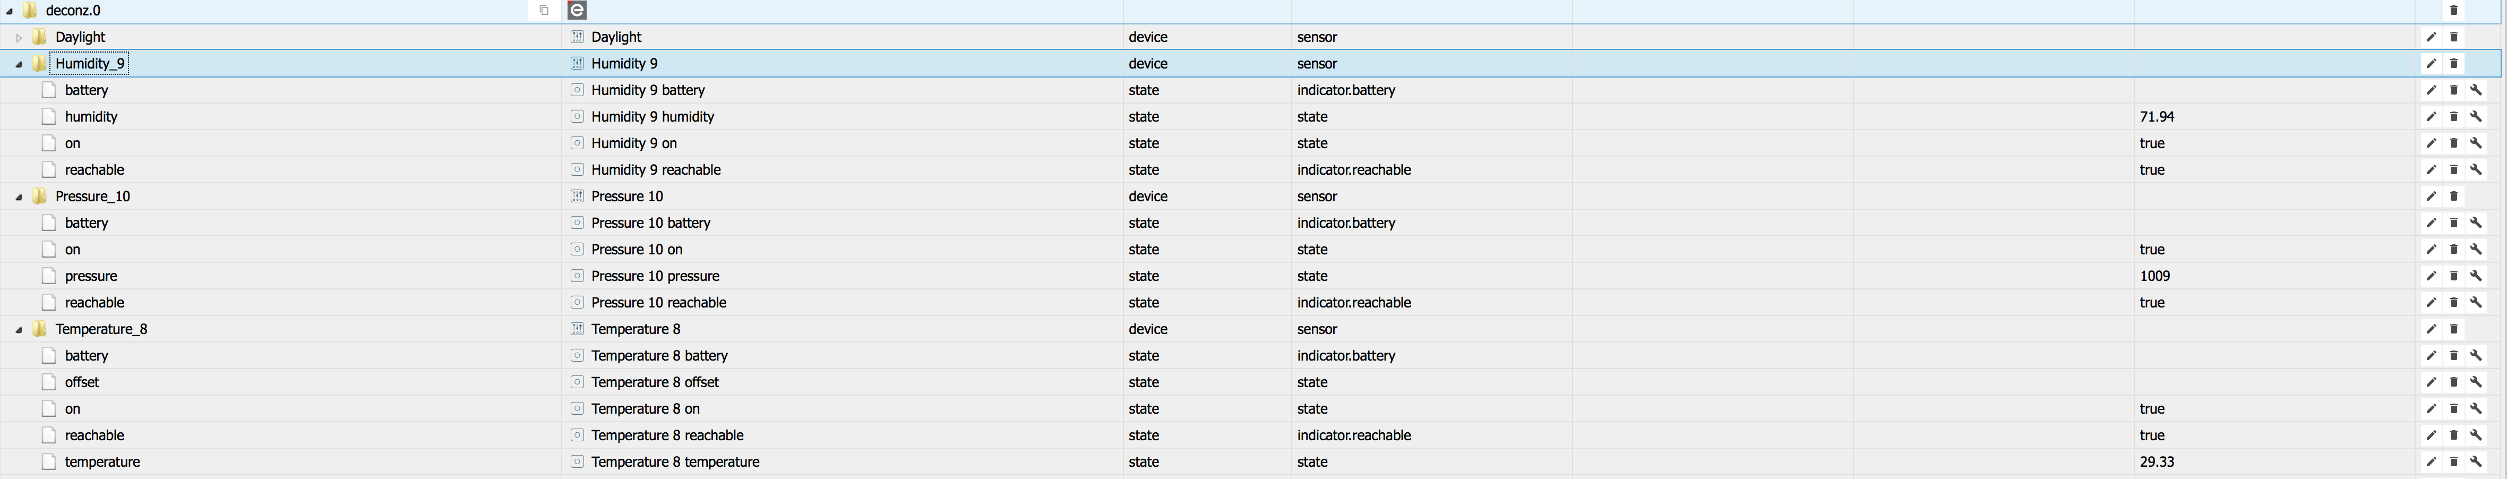This screenshot has height=479, width=2507.
Task: Open wrench settings for Humidity 9 reachable
Action: point(2477,169)
